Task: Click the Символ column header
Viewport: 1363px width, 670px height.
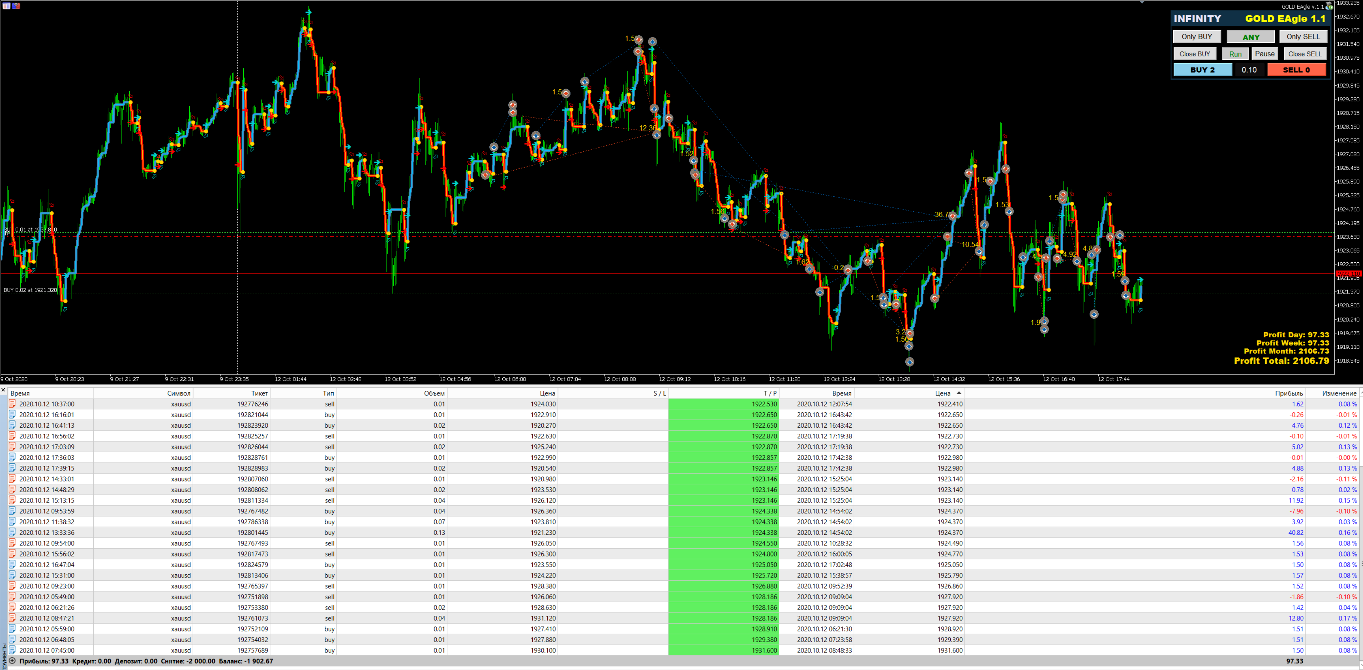Action: click(x=178, y=393)
